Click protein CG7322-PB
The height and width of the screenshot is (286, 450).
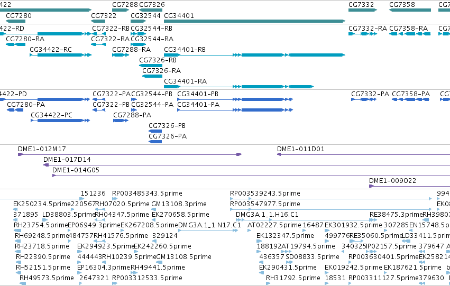point(99,110)
